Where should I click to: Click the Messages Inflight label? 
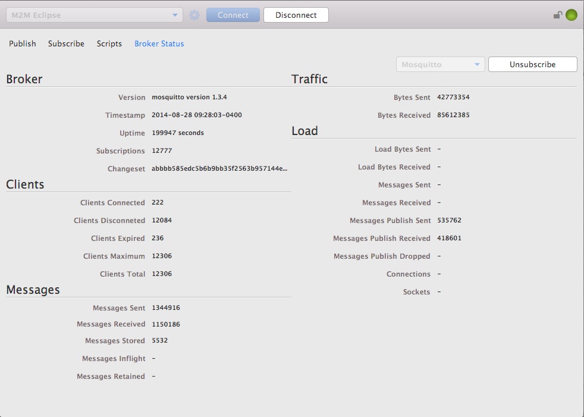[x=114, y=359]
